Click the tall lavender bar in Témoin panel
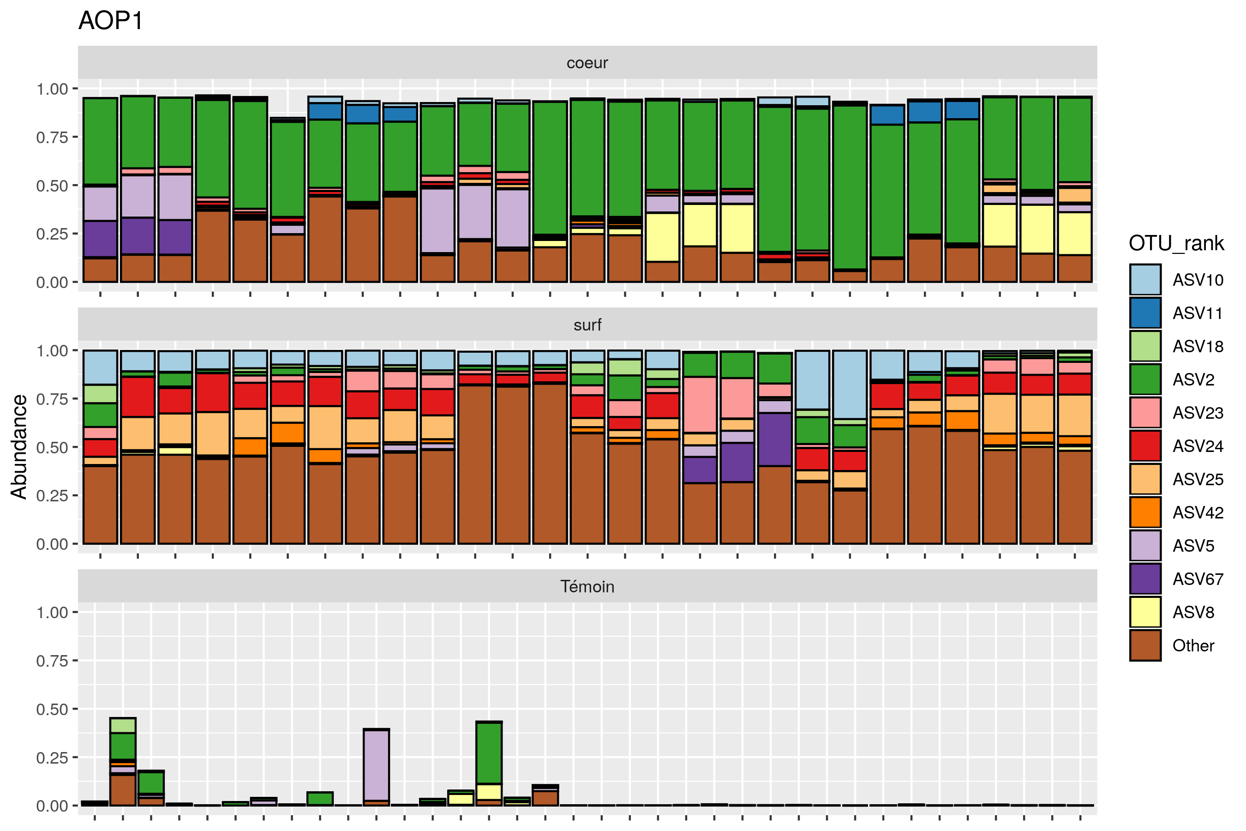This screenshot has height=831, width=1246. click(x=376, y=765)
